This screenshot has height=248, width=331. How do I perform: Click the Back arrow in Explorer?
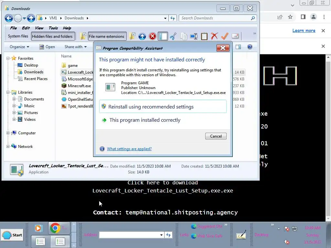click(9, 18)
